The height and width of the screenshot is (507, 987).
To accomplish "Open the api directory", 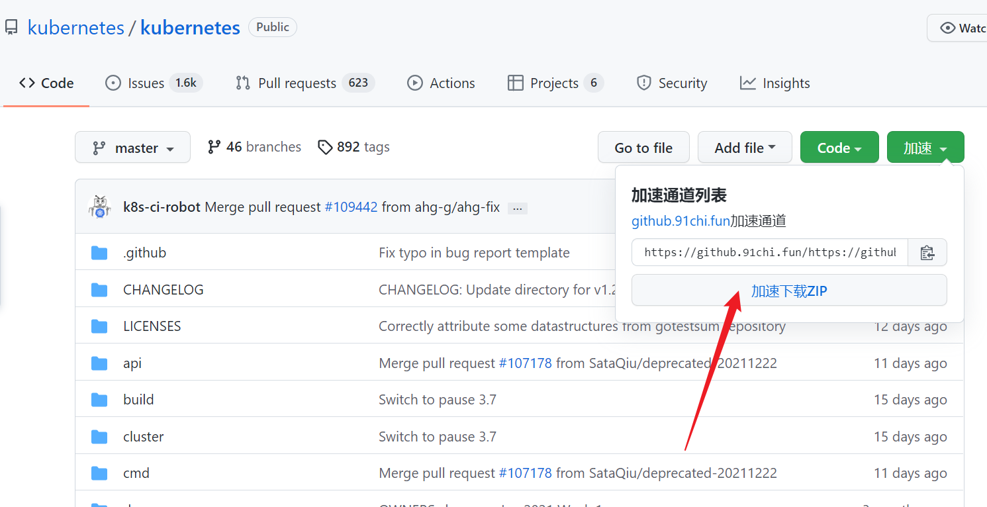I will pos(132,363).
